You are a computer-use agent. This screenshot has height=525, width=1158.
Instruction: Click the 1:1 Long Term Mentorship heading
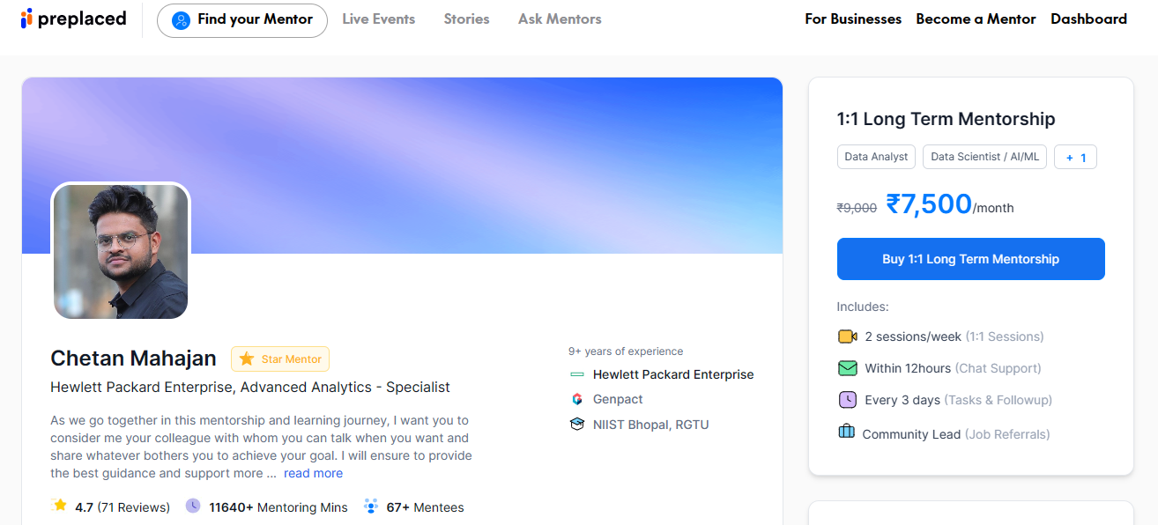click(x=946, y=119)
